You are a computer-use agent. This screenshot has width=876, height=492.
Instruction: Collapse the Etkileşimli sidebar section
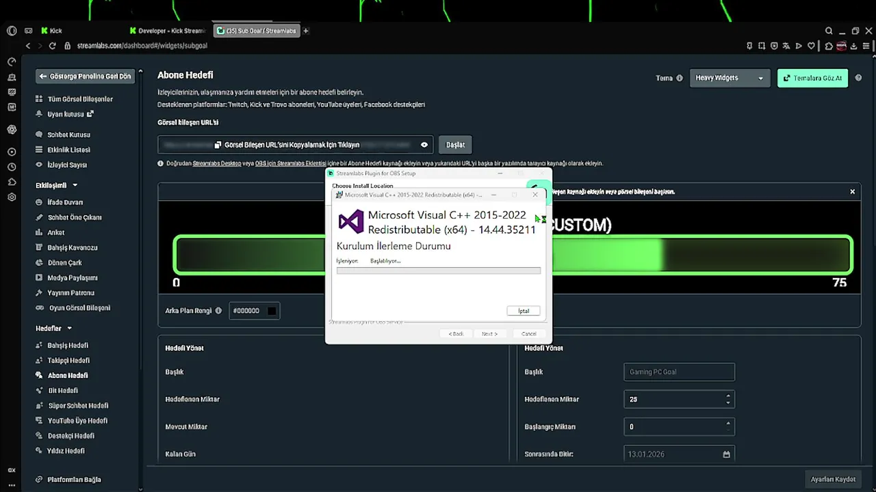(56, 185)
